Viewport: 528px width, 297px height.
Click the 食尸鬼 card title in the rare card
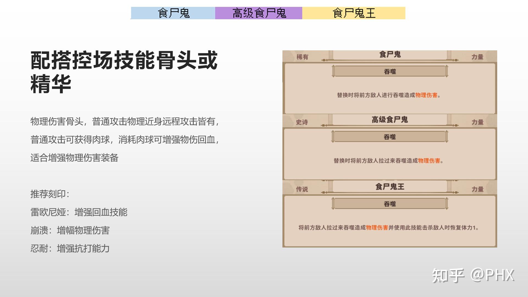coord(390,54)
